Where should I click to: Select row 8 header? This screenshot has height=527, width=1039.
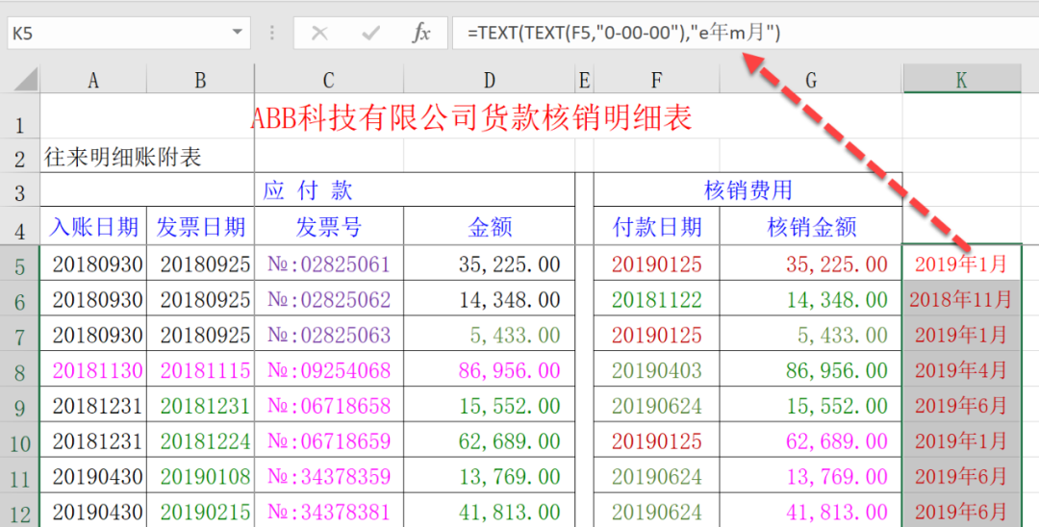[20, 370]
